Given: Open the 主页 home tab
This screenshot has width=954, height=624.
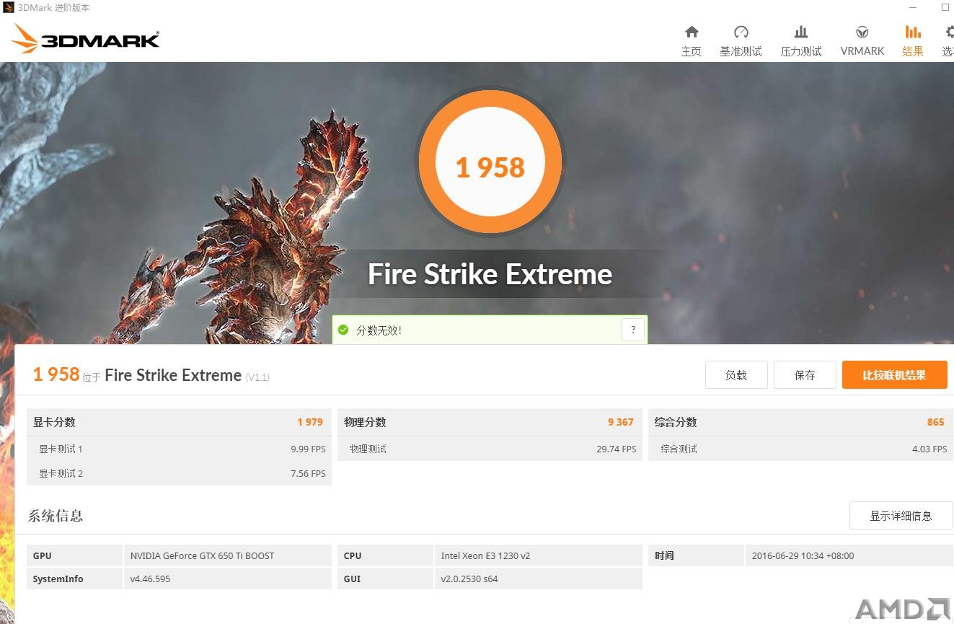Looking at the screenshot, I should click(692, 41).
